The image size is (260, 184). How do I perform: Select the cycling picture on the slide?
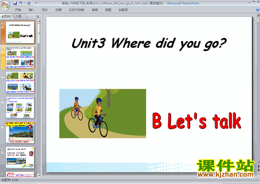coord(103,113)
